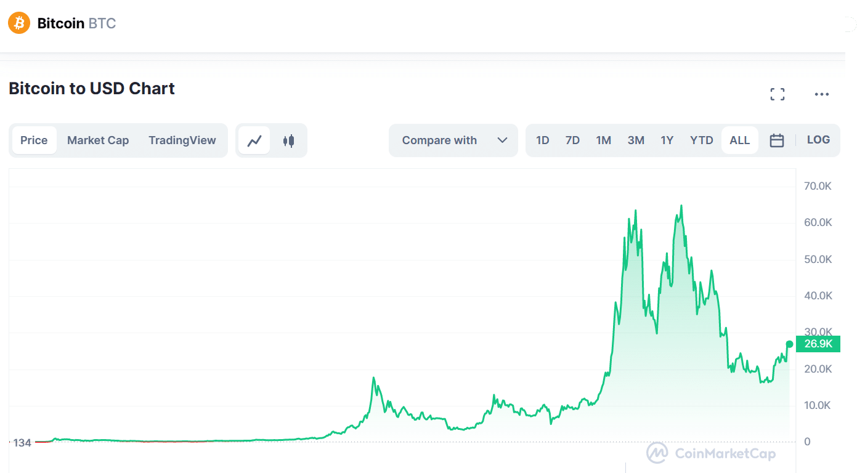Click the 40.0K axis label
This screenshot has width=857, height=473.
tap(818, 296)
